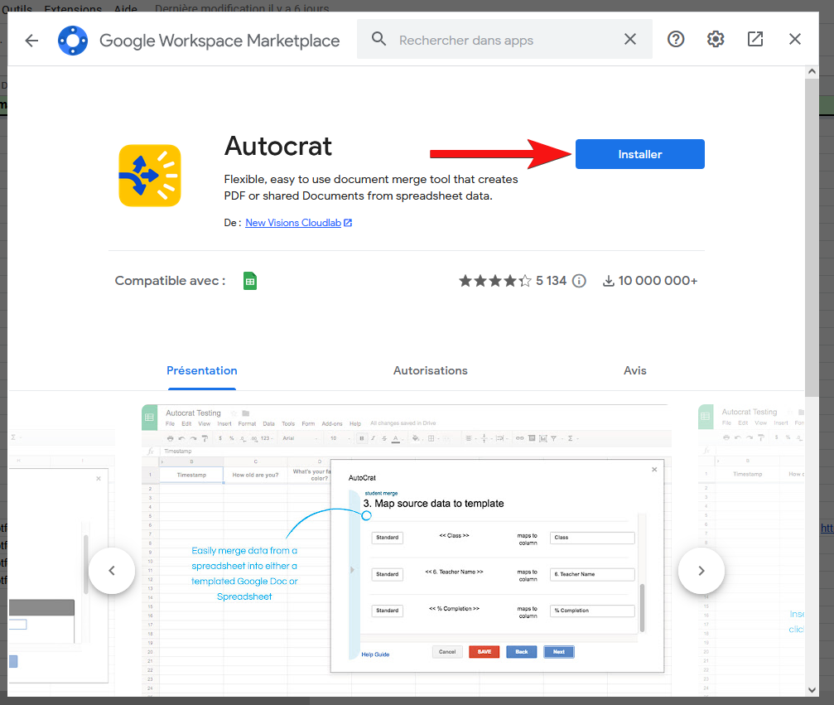Switch to the Autorisations tab
The width and height of the screenshot is (834, 705).
click(x=431, y=371)
